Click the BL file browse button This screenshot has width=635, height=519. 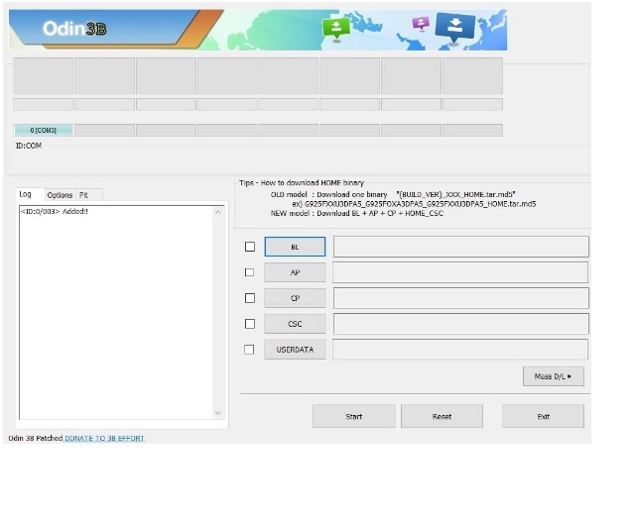click(295, 247)
